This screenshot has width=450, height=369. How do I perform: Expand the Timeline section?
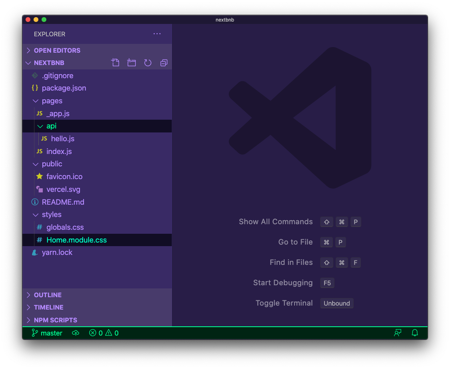tap(48, 307)
